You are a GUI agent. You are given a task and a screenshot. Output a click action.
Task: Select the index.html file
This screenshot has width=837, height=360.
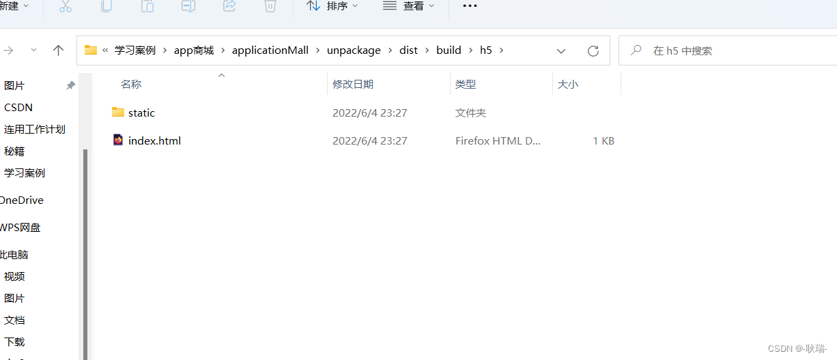pos(154,140)
